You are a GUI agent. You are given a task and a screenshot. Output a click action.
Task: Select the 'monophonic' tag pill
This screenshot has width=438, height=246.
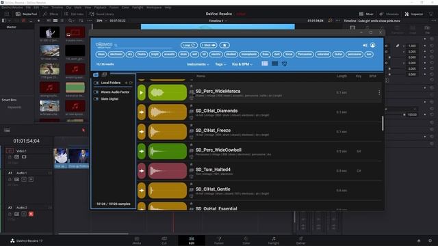point(249,54)
